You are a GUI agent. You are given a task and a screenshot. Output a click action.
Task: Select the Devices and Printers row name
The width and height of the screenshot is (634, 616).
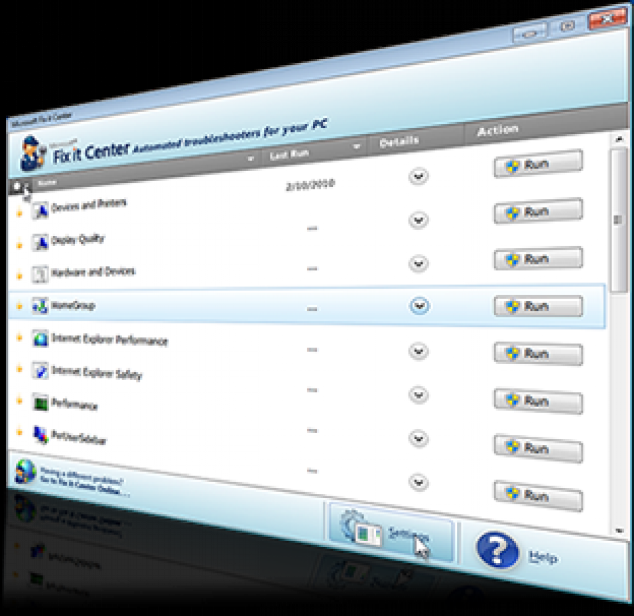pyautogui.click(x=89, y=206)
